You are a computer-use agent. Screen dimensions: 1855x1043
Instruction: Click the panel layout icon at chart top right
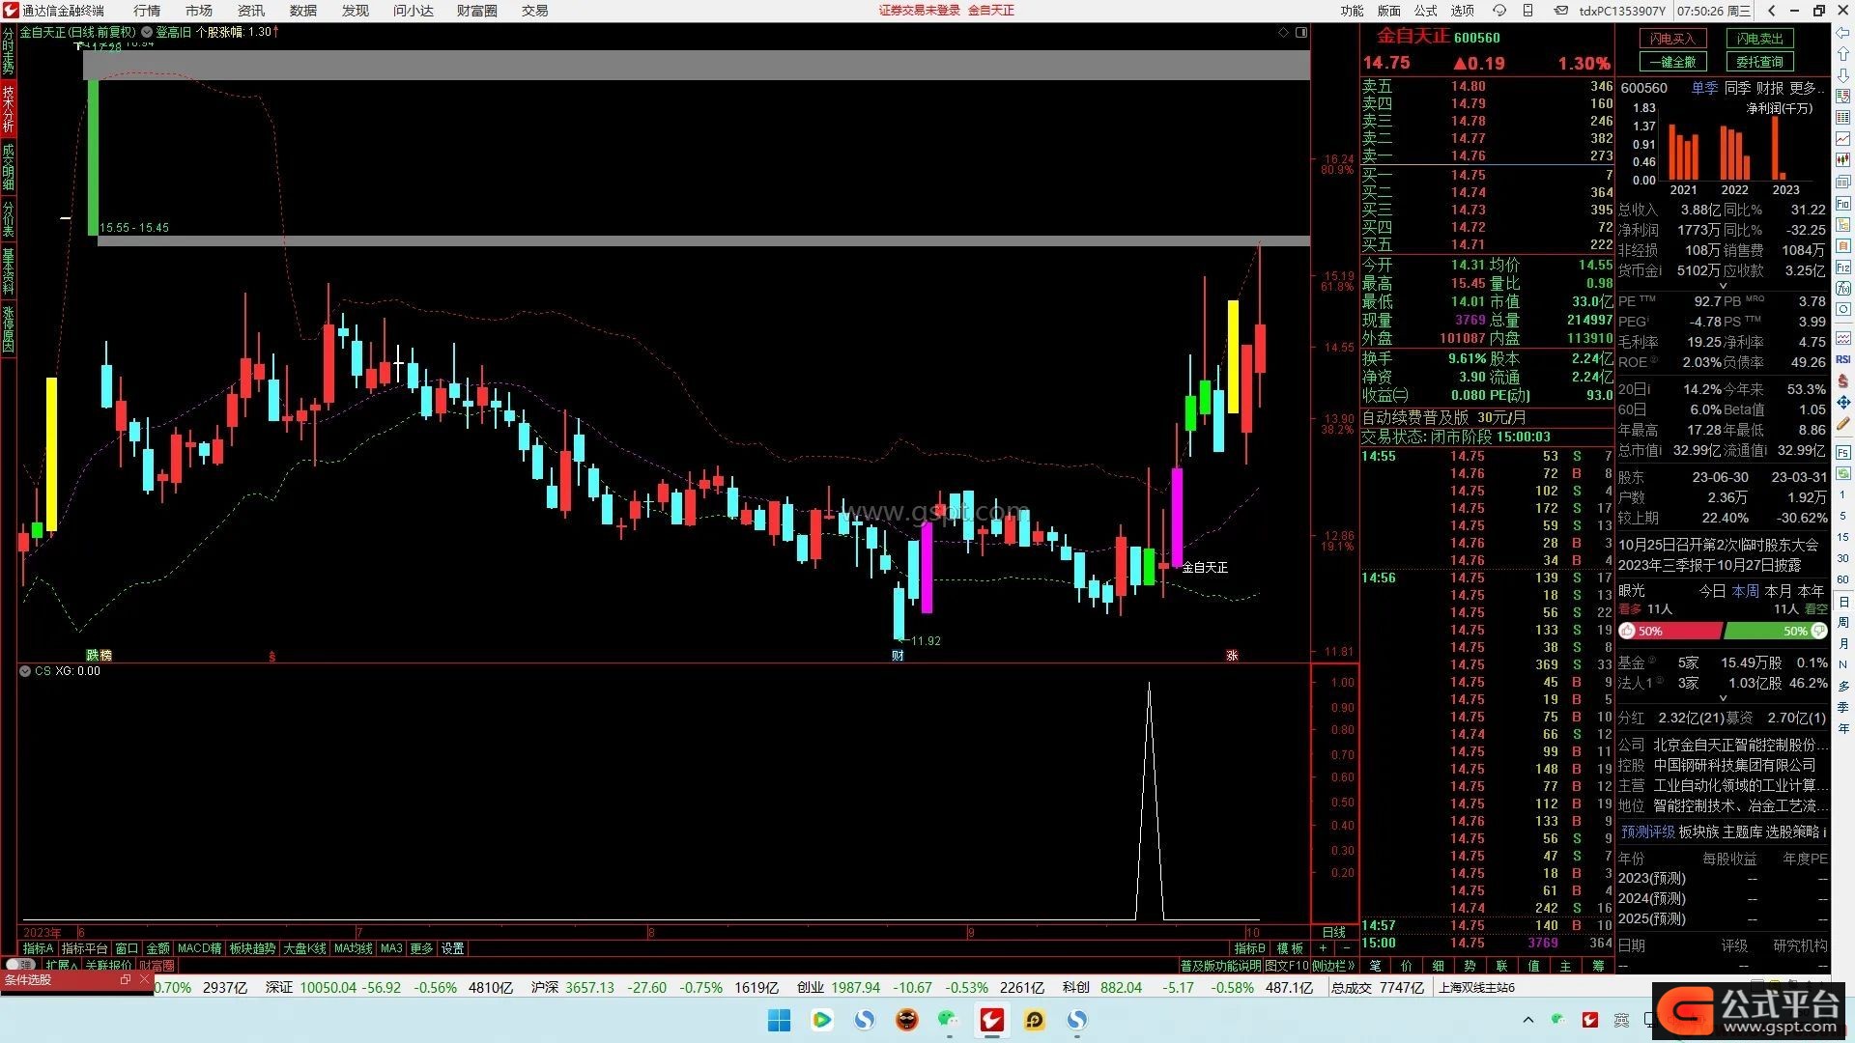coord(1300,32)
